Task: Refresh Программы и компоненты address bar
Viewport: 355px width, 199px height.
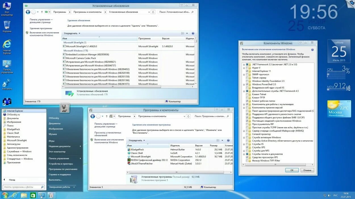Action: [188, 116]
